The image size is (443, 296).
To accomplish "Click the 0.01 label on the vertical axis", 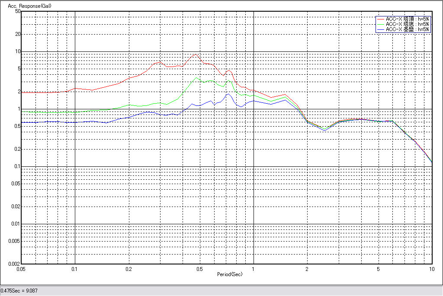I will 16,224.
